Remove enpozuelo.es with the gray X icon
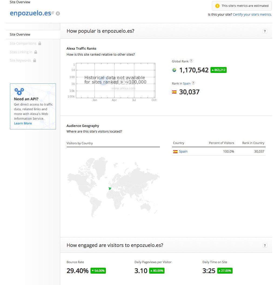The image size is (278, 285). tap(58, 14)
